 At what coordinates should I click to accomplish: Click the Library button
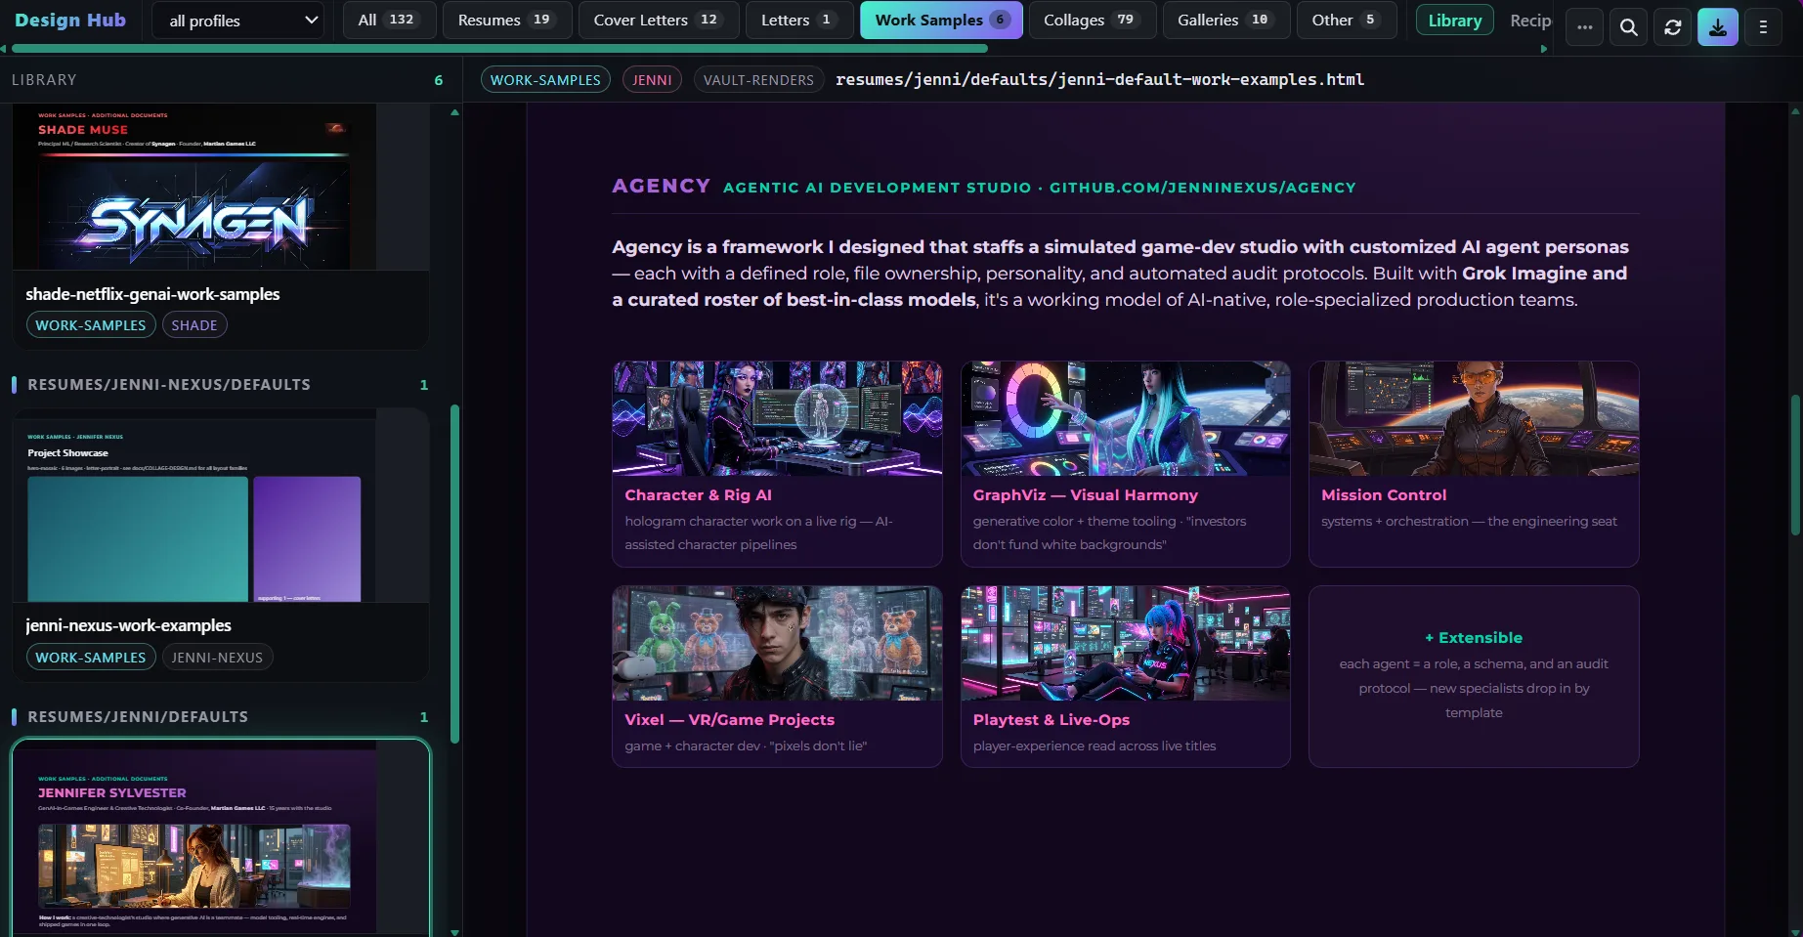coord(1454,20)
